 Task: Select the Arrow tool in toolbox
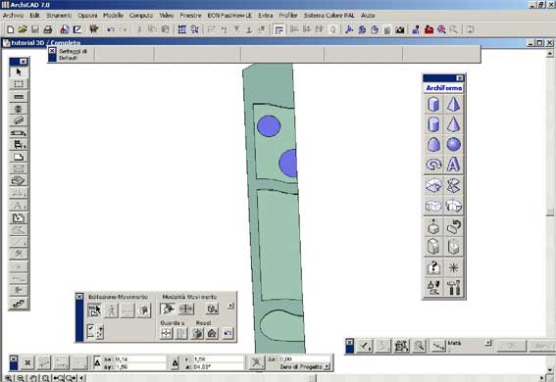point(19,72)
